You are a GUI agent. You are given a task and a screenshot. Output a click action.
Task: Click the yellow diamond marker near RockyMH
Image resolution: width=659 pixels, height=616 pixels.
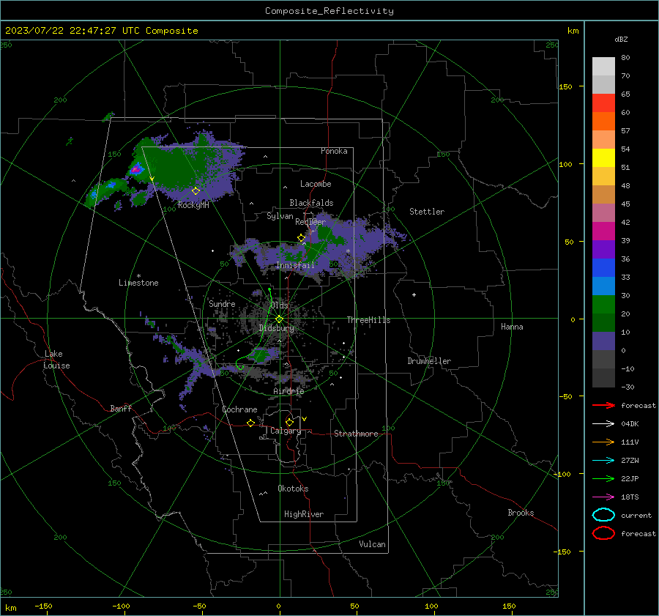pyautogui.click(x=196, y=191)
